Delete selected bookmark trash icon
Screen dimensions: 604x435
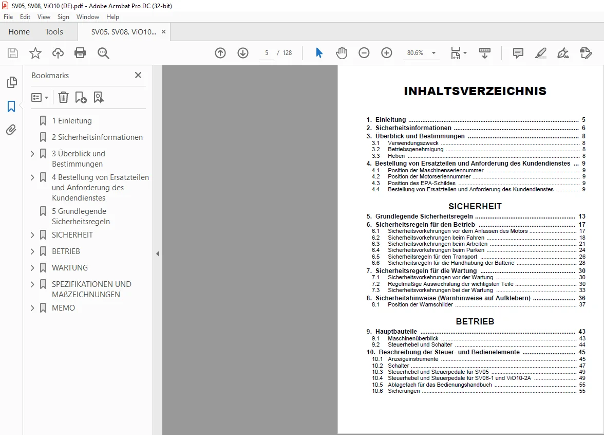pos(63,97)
